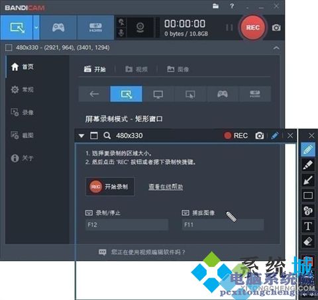Select the arrow drawing tool

(308, 180)
